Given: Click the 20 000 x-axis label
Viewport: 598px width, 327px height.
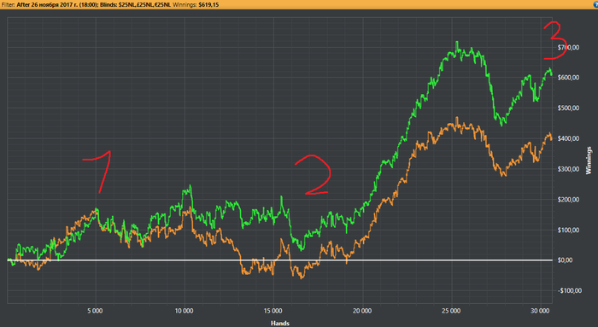Looking at the screenshot, I should (362, 311).
